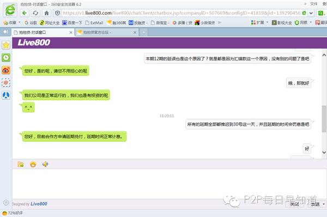Open the 小微信贷 bookmark
Screen dimensions: 327x217
[205, 22]
